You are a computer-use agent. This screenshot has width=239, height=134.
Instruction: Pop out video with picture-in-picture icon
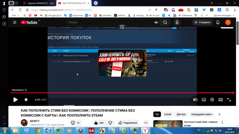pyautogui.click(x=122, y=27)
